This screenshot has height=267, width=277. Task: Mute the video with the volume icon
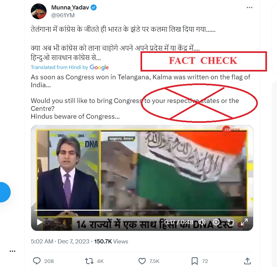[x=202, y=222]
